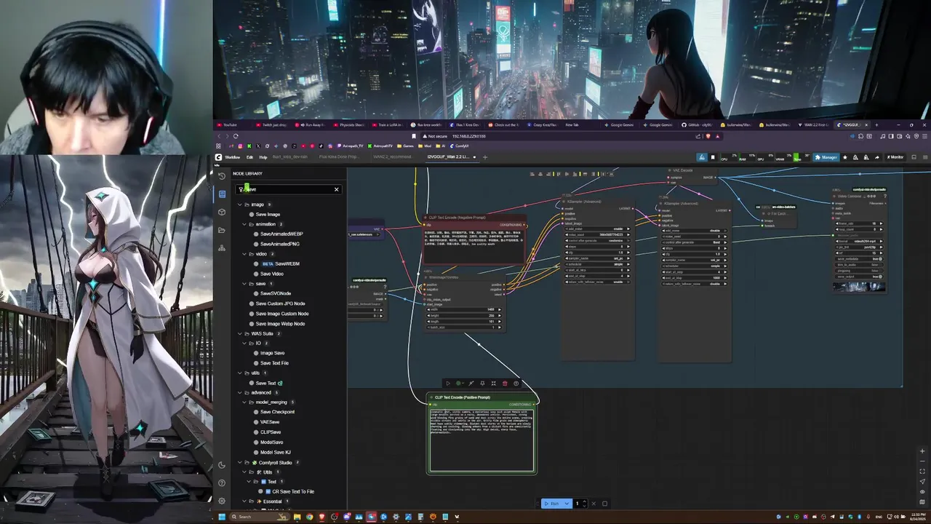The height and width of the screenshot is (524, 931).
Task: Zoom out canvas minus icon
Action: pyautogui.click(x=922, y=461)
